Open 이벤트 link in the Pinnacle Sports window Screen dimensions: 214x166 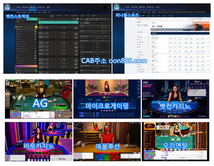tap(149, 12)
